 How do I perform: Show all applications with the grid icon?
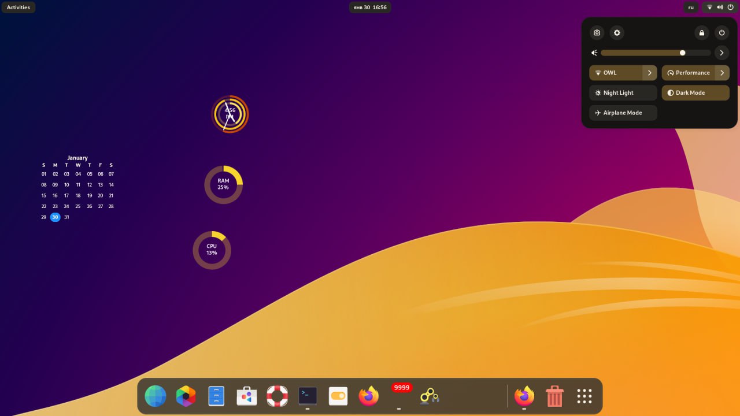(584, 396)
